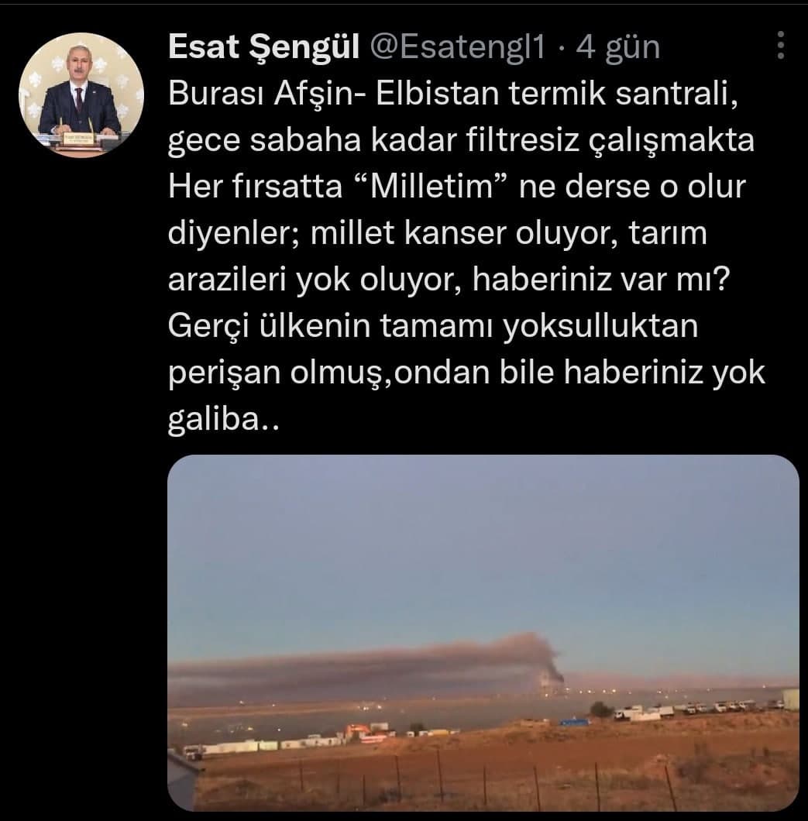Click the parked trucks in the photo

pyautogui.click(x=696, y=709)
